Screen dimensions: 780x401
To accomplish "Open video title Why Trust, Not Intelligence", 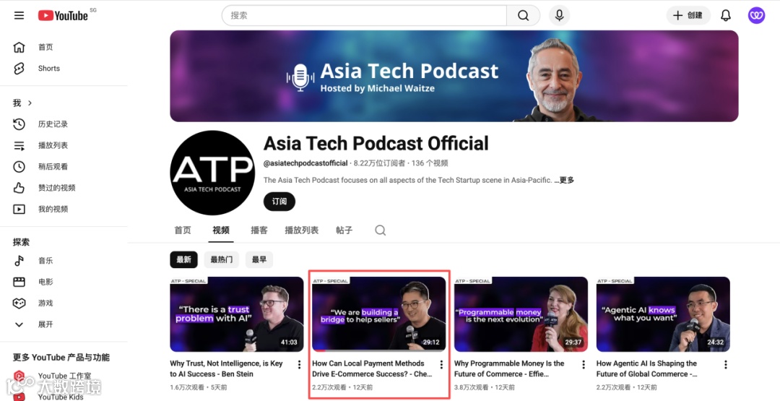I will pos(226,368).
